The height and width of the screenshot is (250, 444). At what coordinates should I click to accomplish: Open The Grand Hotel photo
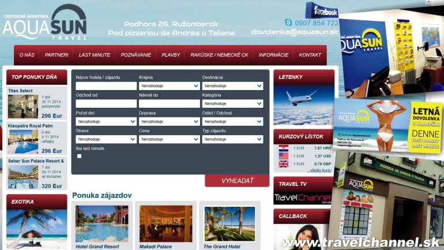pos(229,223)
